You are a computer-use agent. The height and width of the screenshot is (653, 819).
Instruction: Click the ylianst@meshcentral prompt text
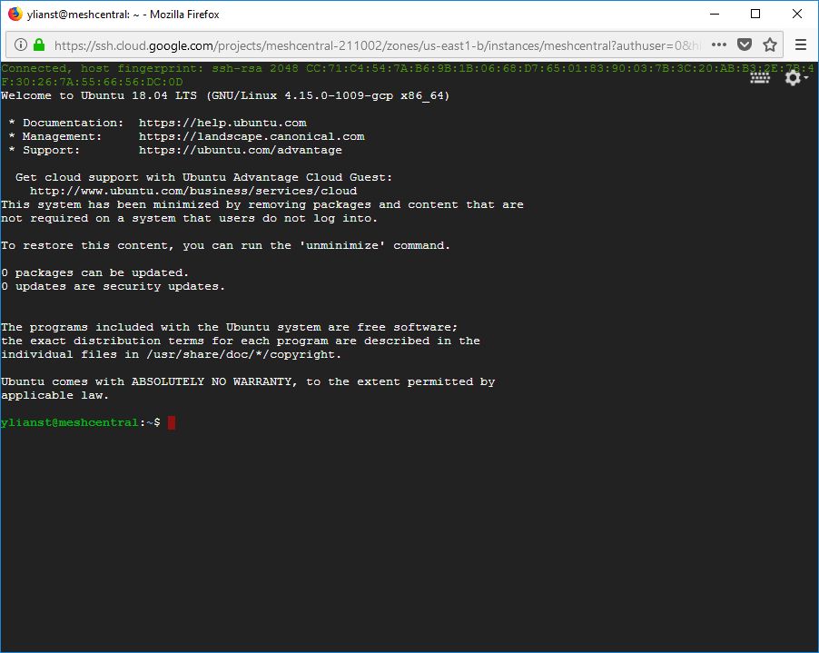click(69, 422)
